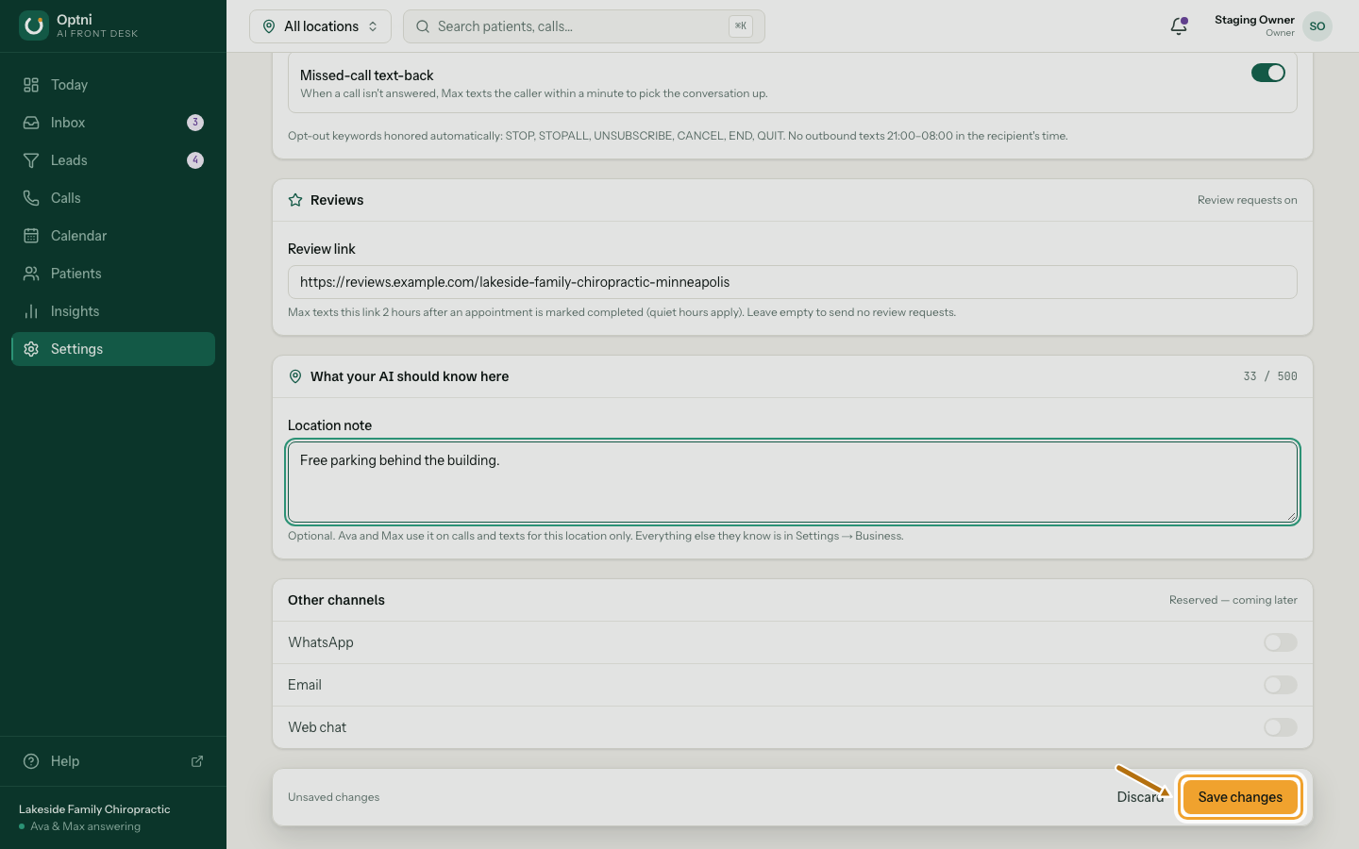Select Settings in the sidebar

(113, 349)
